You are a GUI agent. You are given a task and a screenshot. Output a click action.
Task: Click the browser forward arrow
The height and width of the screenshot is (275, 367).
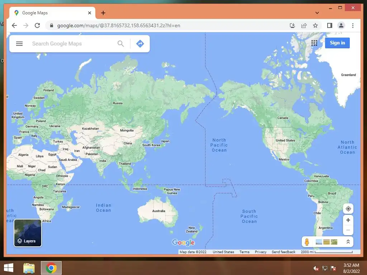tap(26, 25)
